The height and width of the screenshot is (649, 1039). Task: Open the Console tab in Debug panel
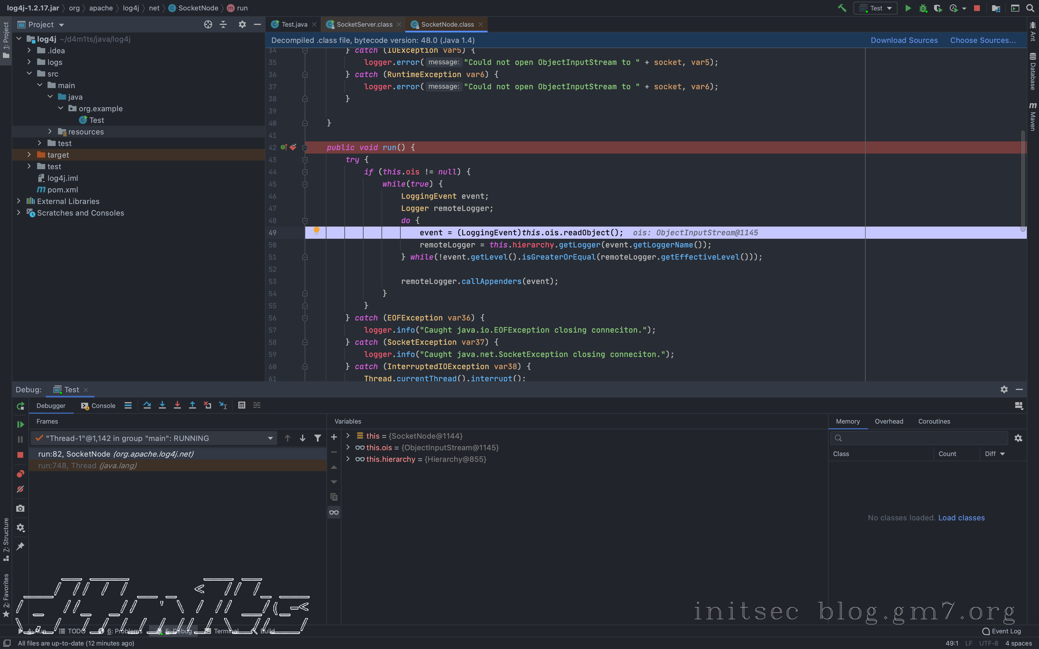click(99, 406)
